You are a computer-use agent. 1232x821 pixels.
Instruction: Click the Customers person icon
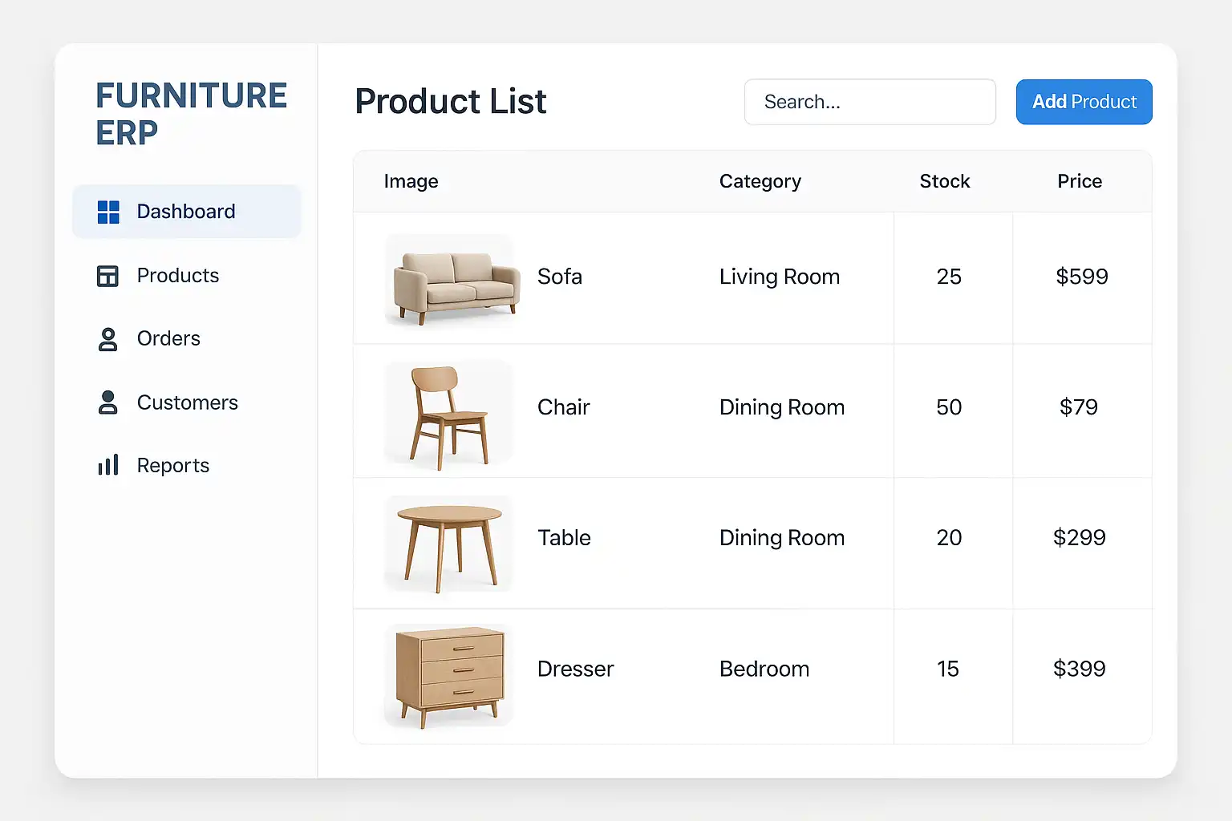pyautogui.click(x=107, y=402)
